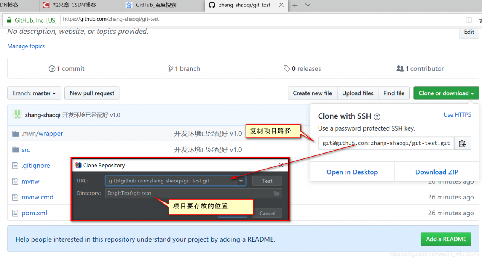The image size is (482, 260).
Task: Click the Add a README button
Action: tap(446, 239)
